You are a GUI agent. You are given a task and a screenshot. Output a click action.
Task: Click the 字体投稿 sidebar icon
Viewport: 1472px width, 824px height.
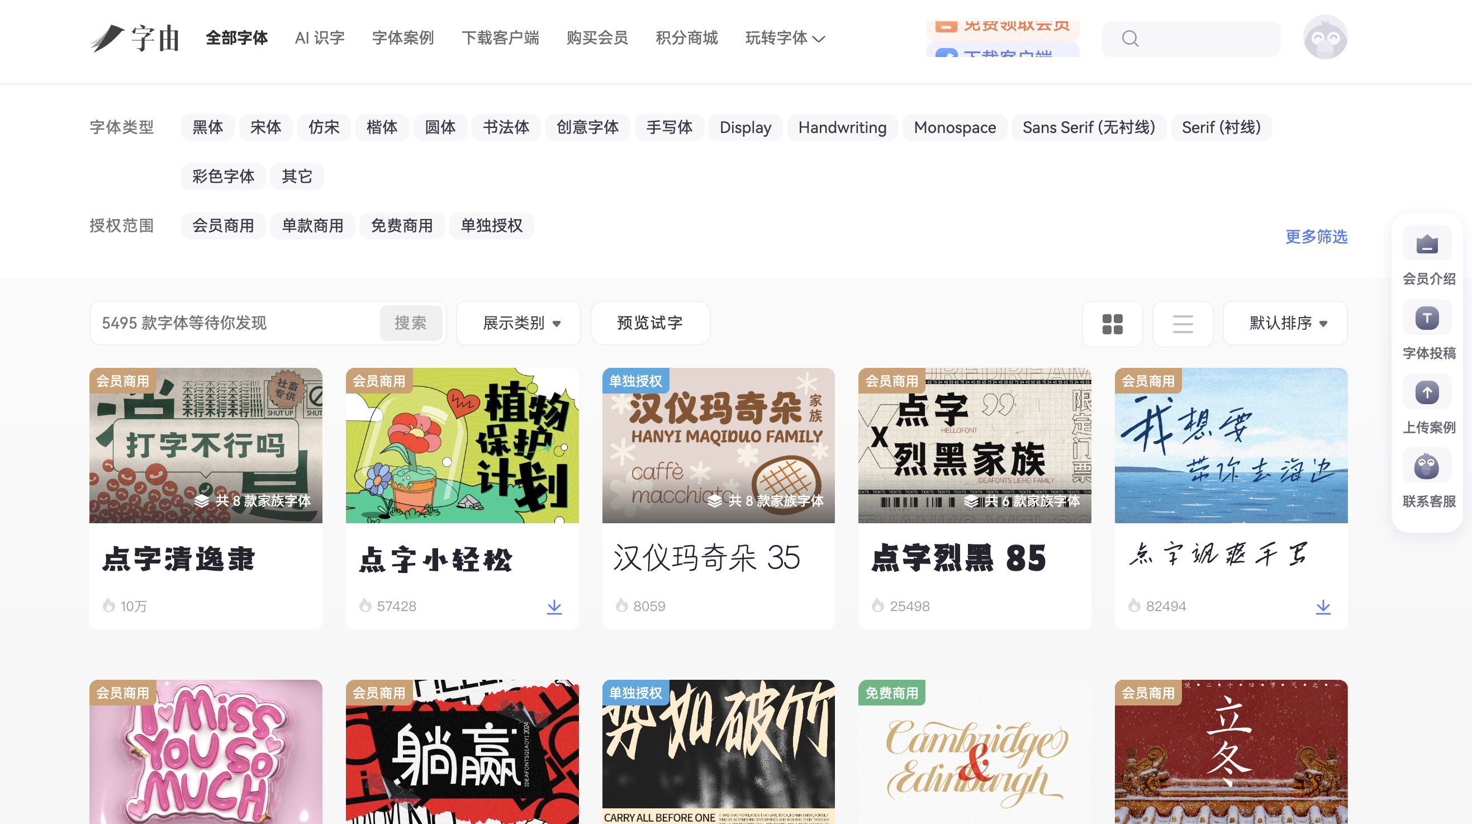[1427, 318]
